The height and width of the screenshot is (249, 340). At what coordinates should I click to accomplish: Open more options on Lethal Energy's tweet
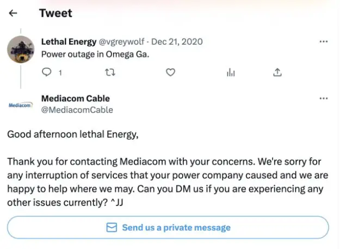pos(324,42)
